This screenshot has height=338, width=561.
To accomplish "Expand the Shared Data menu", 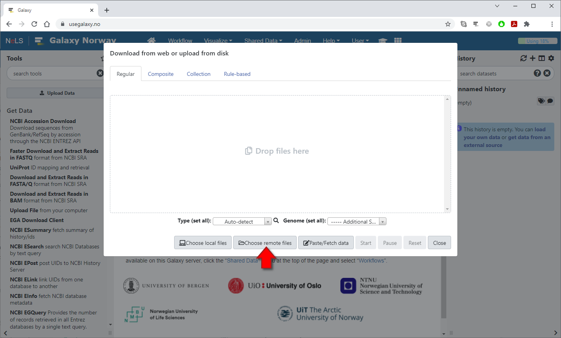I will tap(263, 40).
